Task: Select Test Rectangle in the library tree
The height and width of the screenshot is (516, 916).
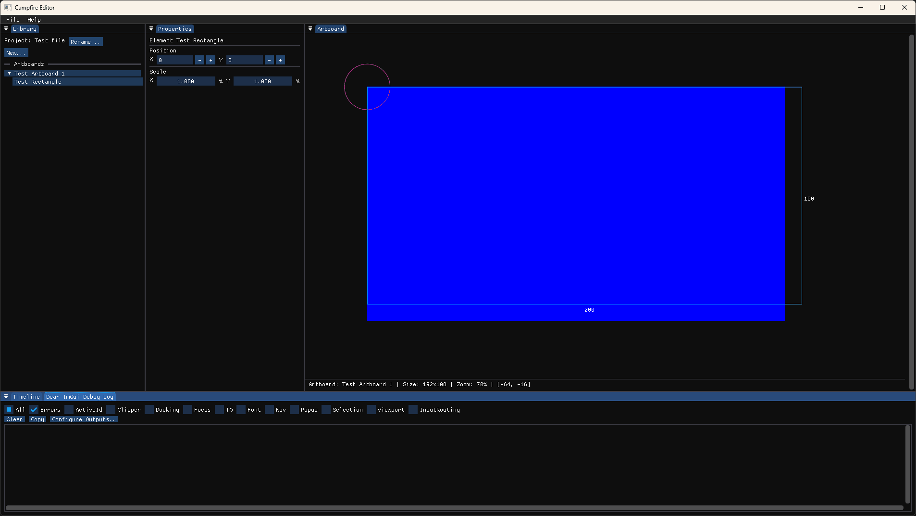Action: [38, 82]
